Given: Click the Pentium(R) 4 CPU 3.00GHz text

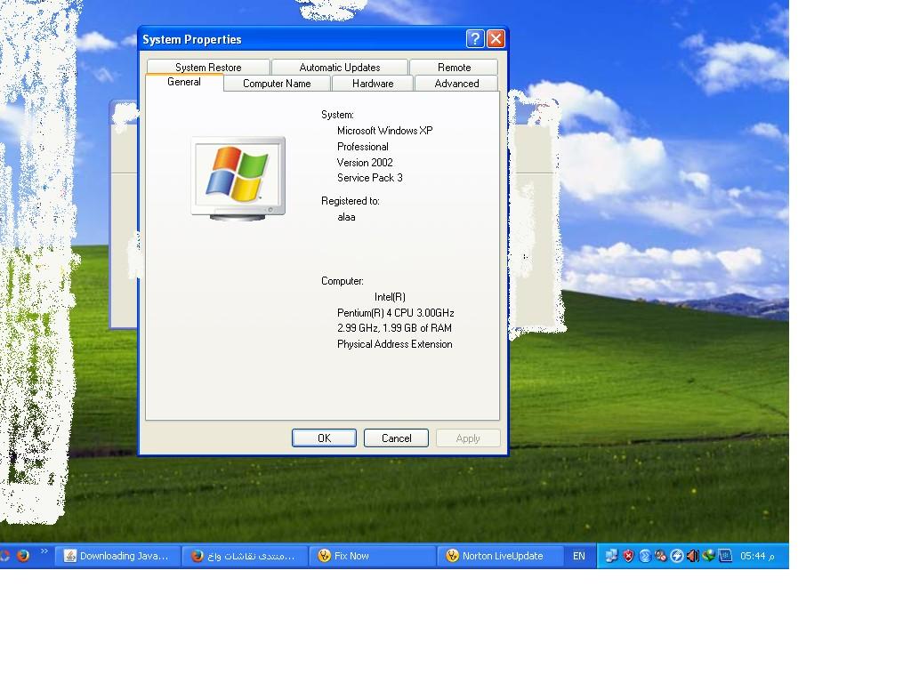Looking at the screenshot, I should coord(395,312).
